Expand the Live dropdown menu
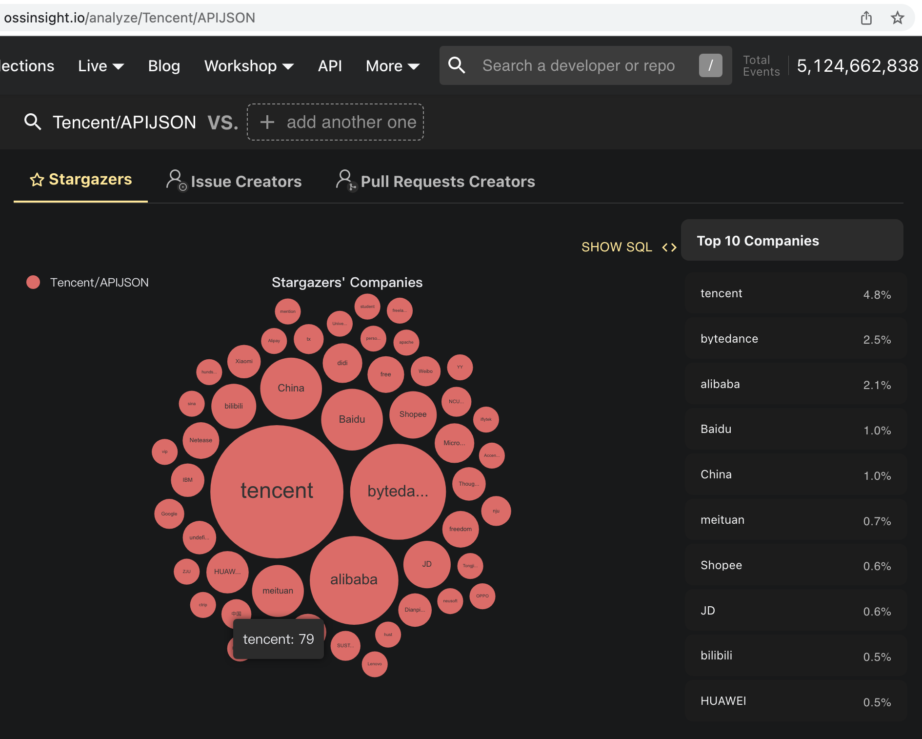The width and height of the screenshot is (922, 739). tap(101, 66)
